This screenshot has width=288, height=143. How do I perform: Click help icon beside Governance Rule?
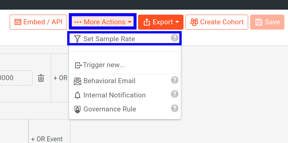click(175, 108)
